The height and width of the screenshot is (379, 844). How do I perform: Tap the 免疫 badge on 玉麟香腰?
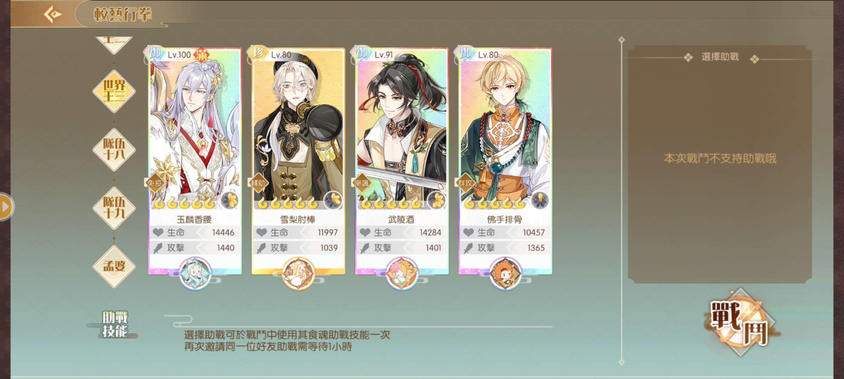tap(155, 183)
